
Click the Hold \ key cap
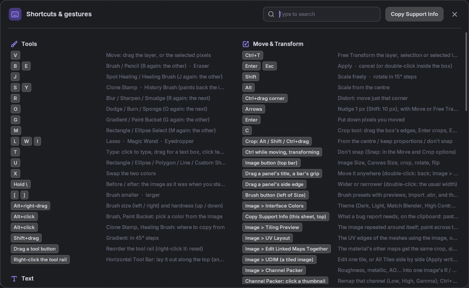click(x=21, y=184)
